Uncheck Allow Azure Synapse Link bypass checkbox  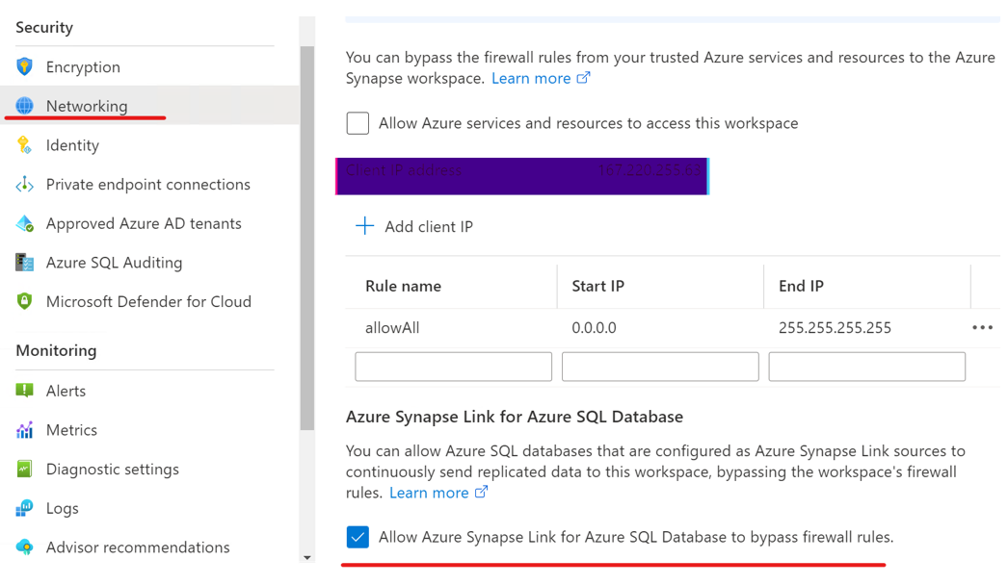pos(358,537)
